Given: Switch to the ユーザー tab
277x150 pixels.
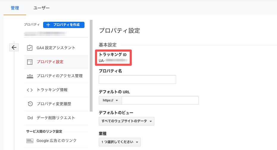Looking at the screenshot, I should pos(41,8).
